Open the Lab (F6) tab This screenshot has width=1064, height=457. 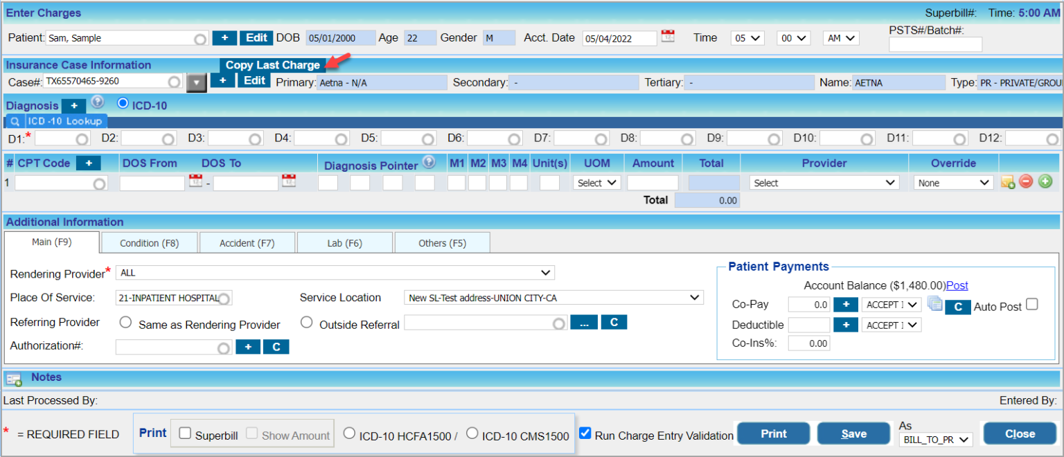coord(345,243)
